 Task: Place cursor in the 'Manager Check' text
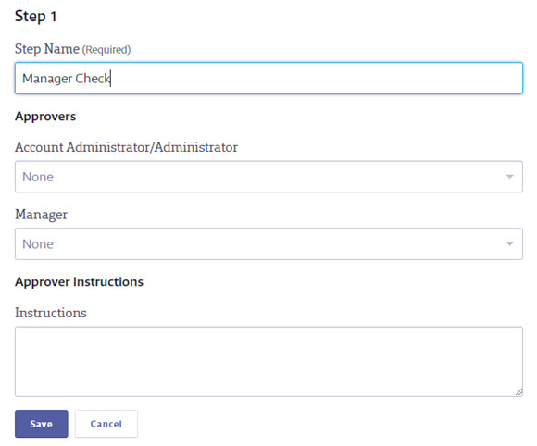[x=67, y=79]
